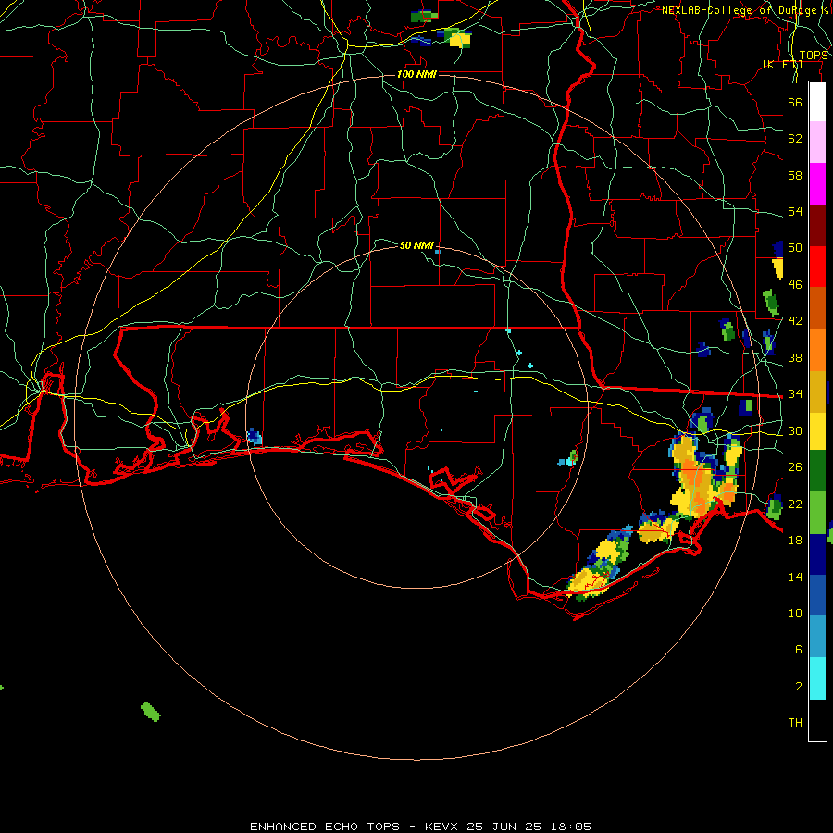
Task: Click the legend value "TH"
Action: pos(795,723)
